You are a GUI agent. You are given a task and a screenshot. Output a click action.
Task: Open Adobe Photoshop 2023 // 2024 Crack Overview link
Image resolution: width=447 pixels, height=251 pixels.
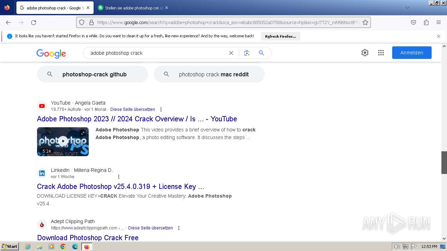[137, 119]
